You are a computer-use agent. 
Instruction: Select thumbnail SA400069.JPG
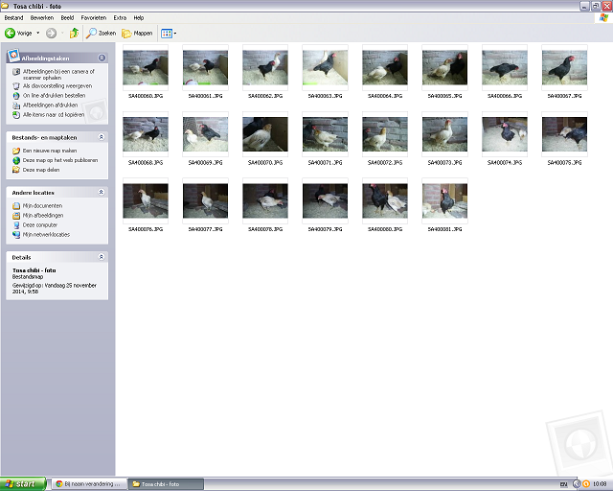[x=205, y=134]
